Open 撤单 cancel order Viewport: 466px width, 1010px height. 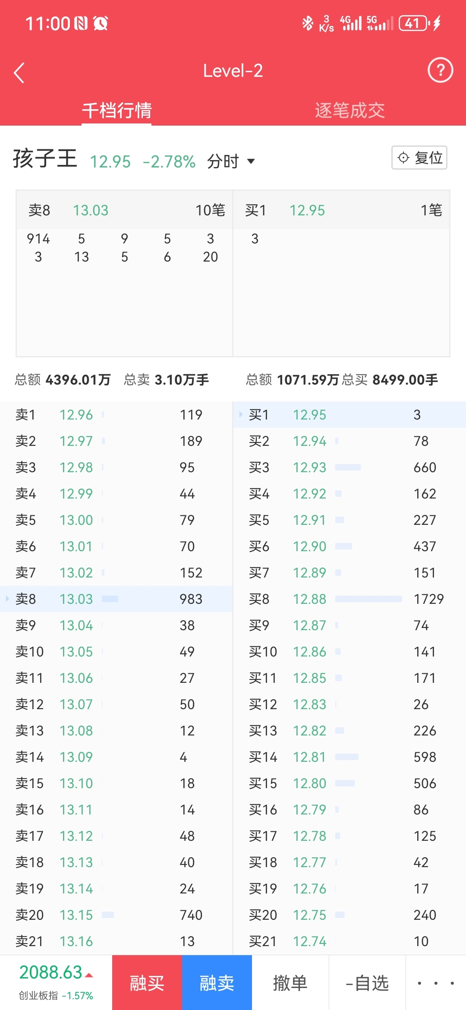[290, 983]
